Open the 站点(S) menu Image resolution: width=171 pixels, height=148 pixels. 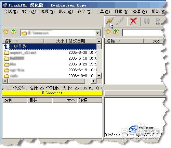click(29, 12)
